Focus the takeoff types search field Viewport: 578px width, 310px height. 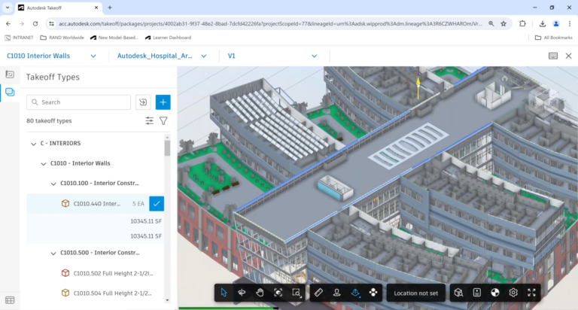tap(78, 102)
